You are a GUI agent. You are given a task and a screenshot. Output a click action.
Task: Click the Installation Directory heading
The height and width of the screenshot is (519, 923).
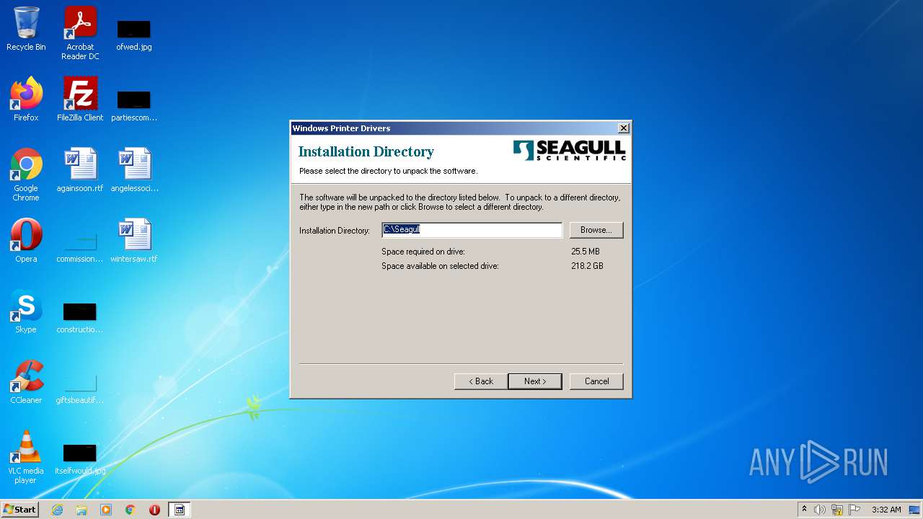(x=366, y=151)
